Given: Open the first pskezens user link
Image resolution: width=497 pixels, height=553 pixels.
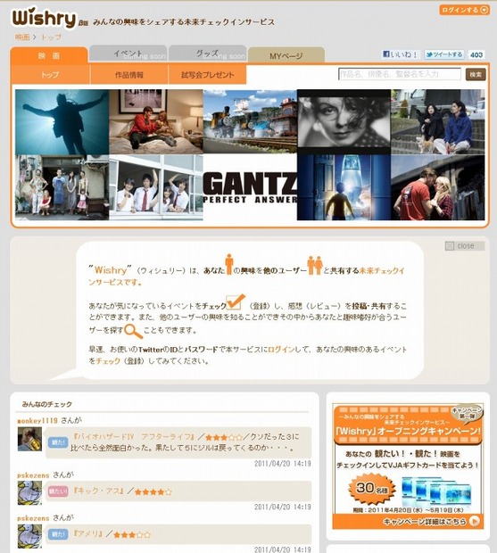Looking at the screenshot, I should point(33,475).
